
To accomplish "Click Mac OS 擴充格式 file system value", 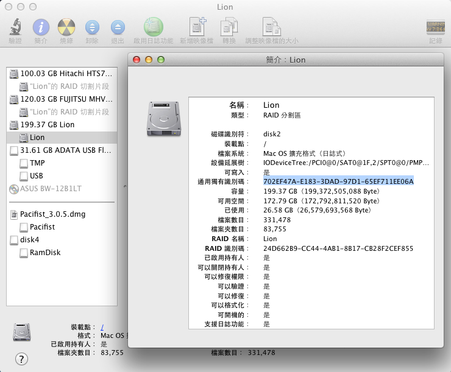I will tap(304, 153).
